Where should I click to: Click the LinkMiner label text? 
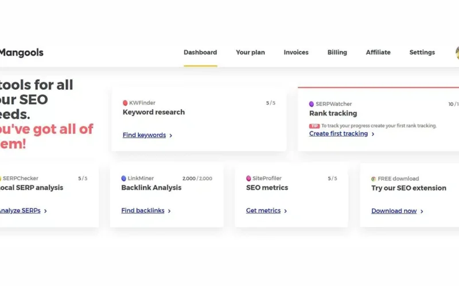[x=141, y=178]
